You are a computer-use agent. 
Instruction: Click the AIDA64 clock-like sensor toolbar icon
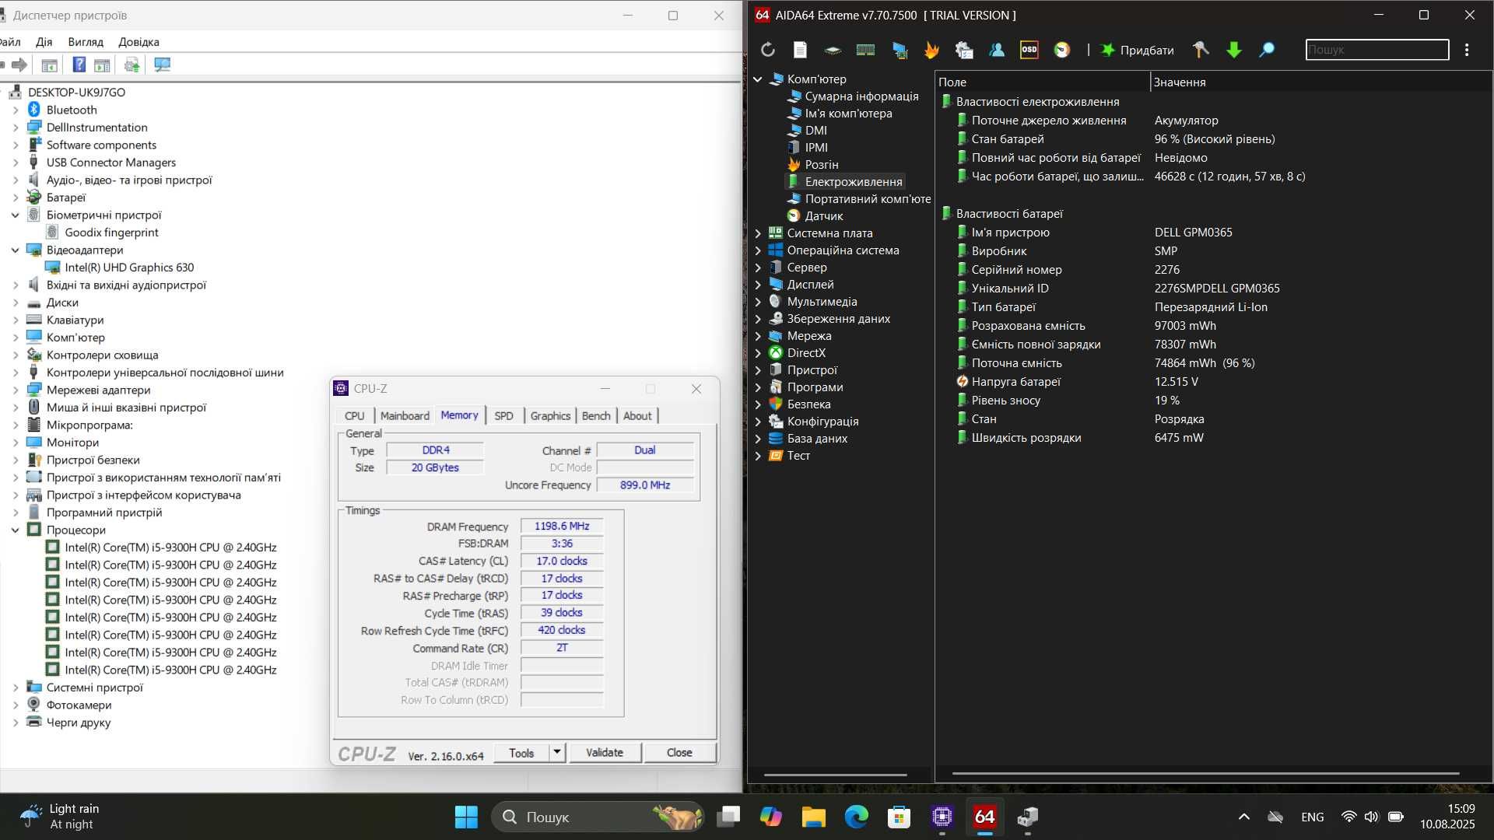(1062, 50)
